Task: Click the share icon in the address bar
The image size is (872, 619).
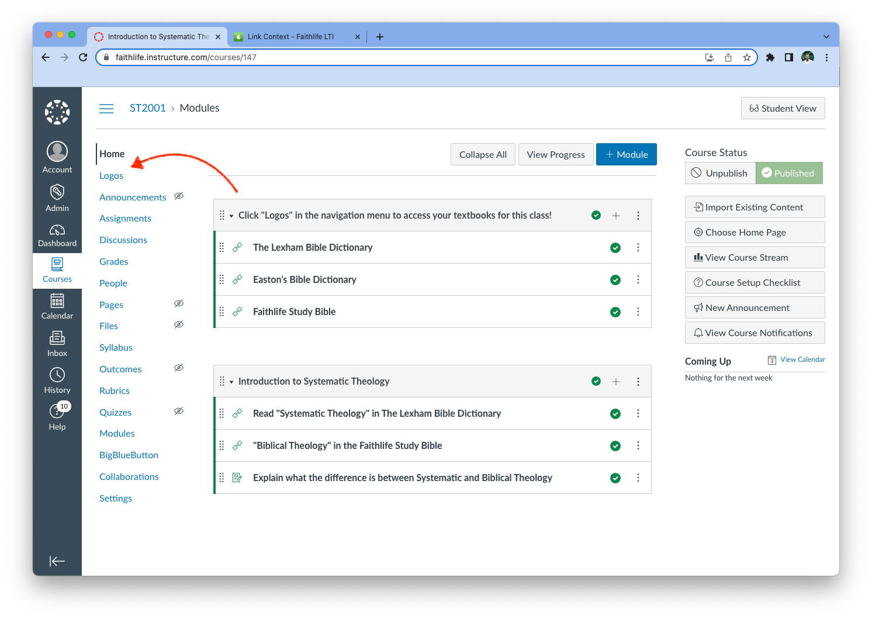Action: coord(728,57)
